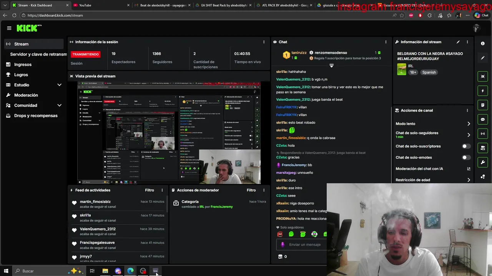Expand the Comunidad sidebar section
Viewport: 492px width, 276px height.
coord(59,105)
